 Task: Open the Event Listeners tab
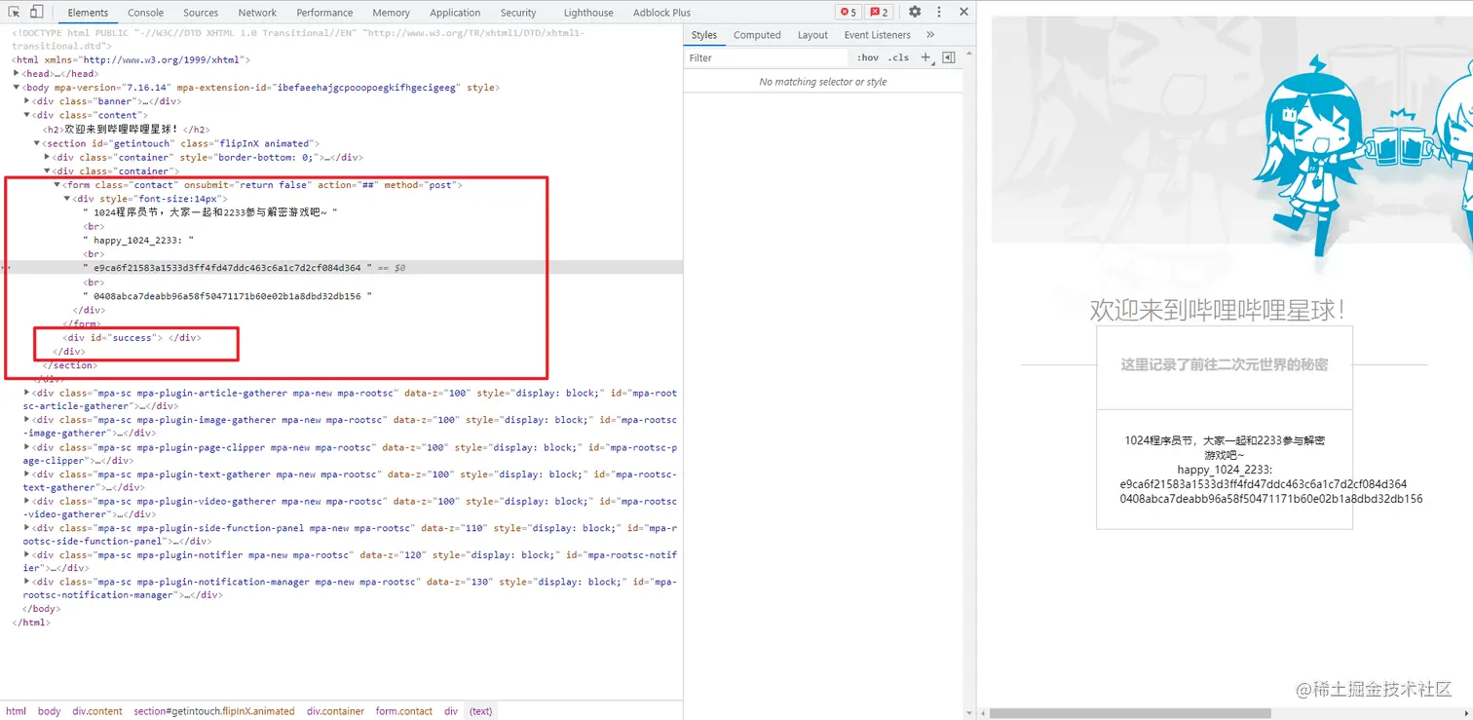pos(877,35)
